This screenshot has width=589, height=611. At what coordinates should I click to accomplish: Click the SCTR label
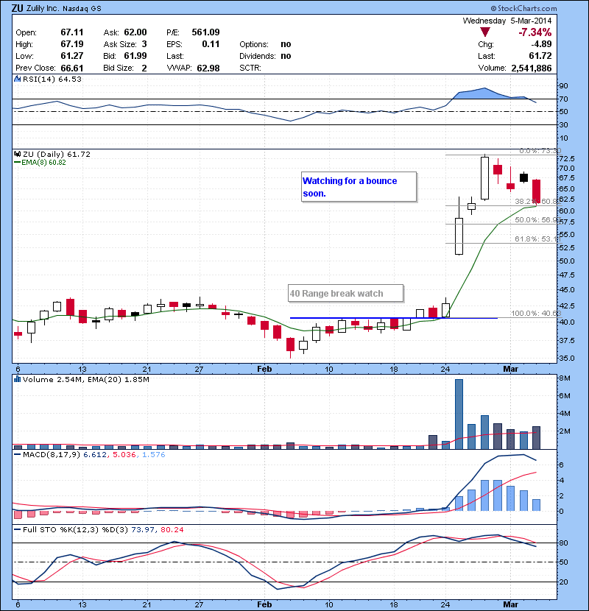point(250,68)
